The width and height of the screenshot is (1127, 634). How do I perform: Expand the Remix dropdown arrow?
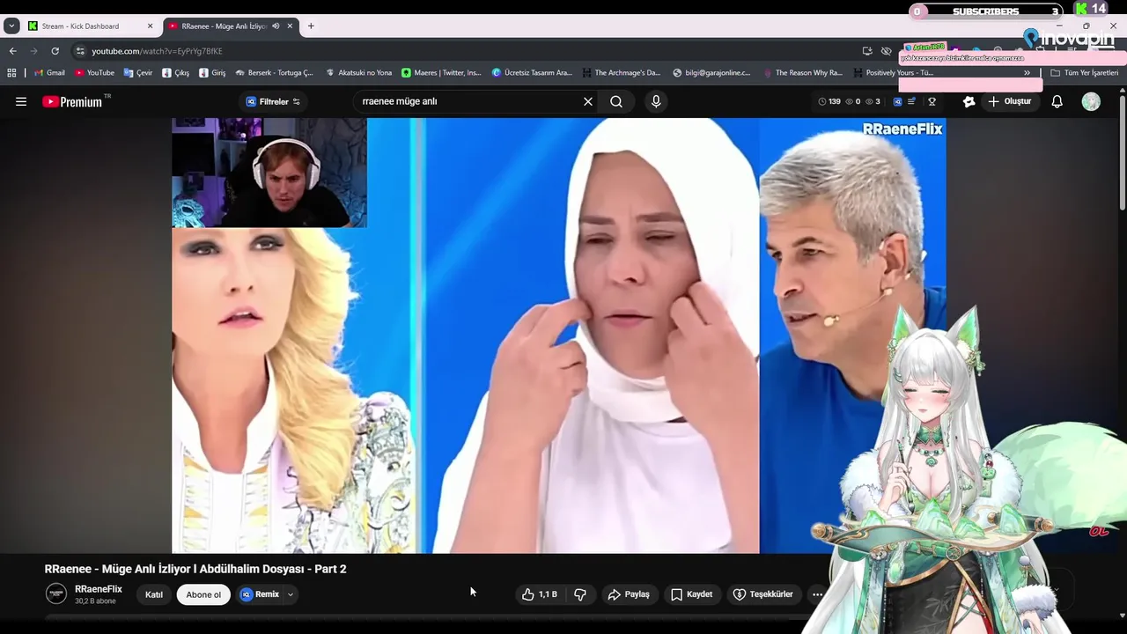[x=290, y=594]
